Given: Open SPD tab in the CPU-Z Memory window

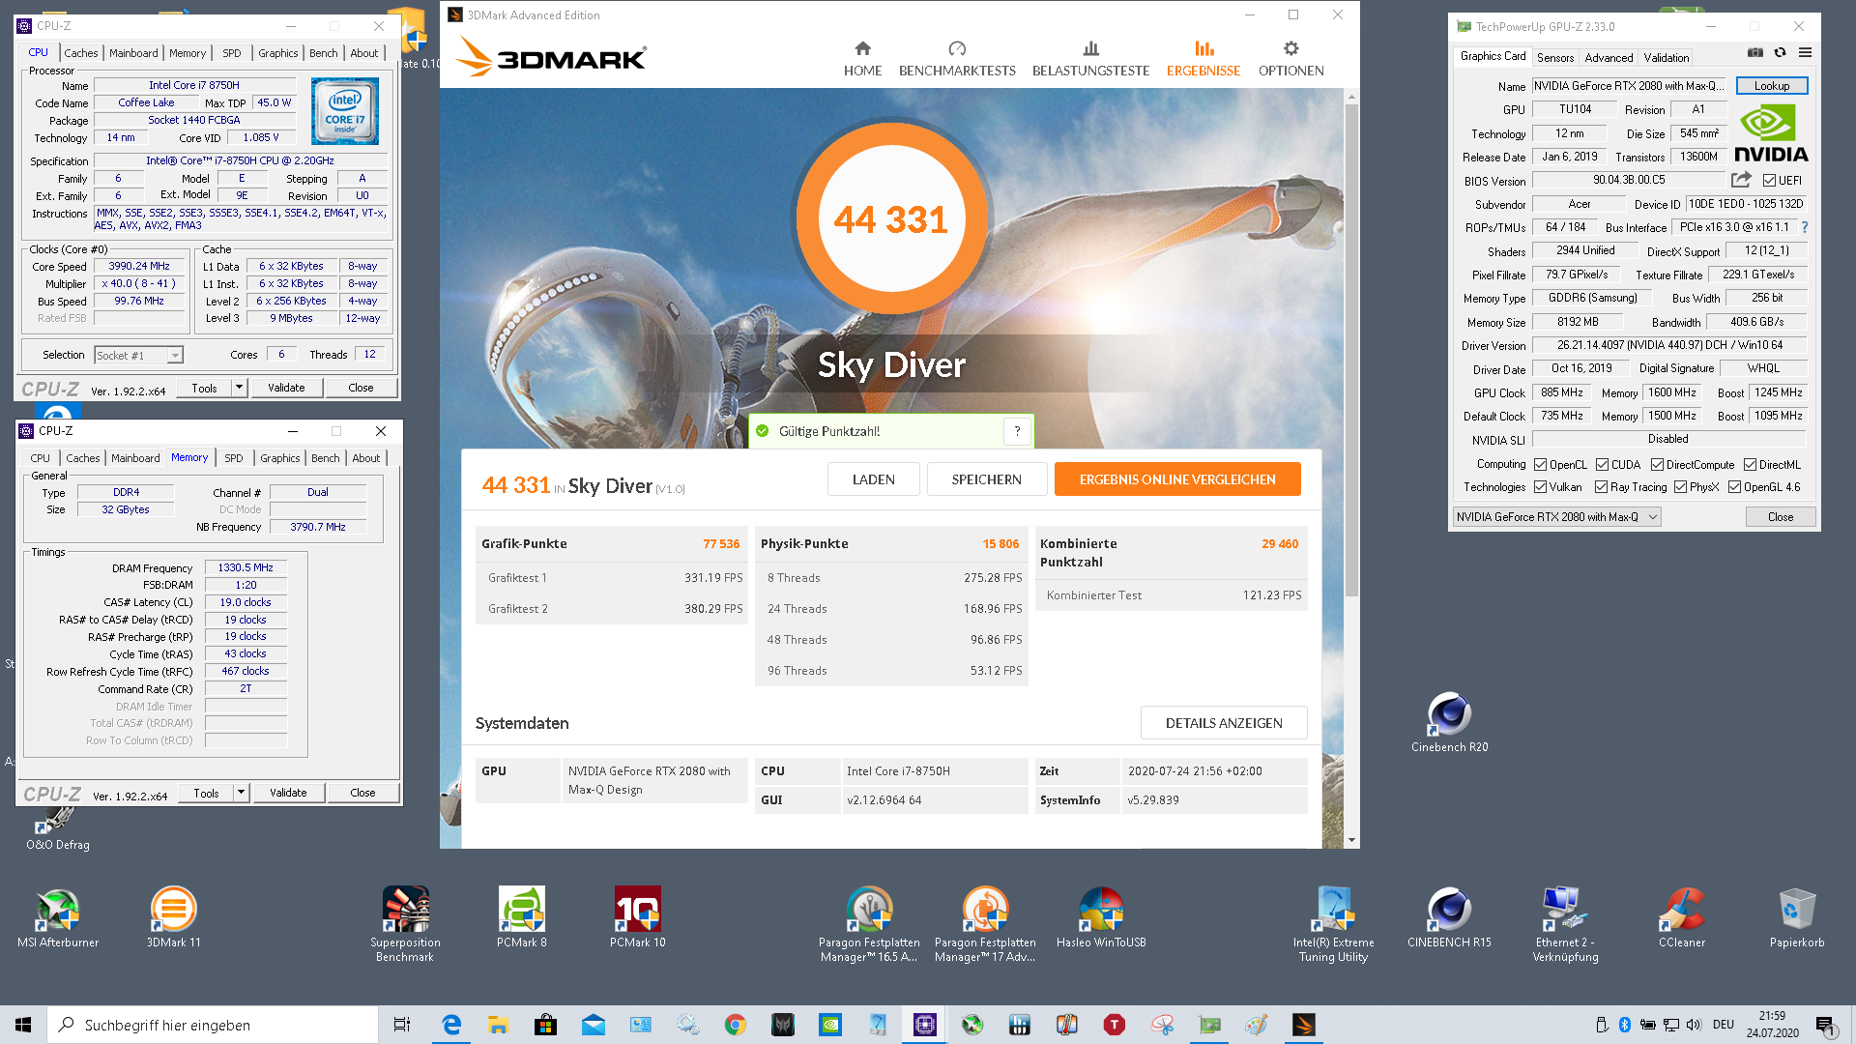Looking at the screenshot, I should pos(234,458).
